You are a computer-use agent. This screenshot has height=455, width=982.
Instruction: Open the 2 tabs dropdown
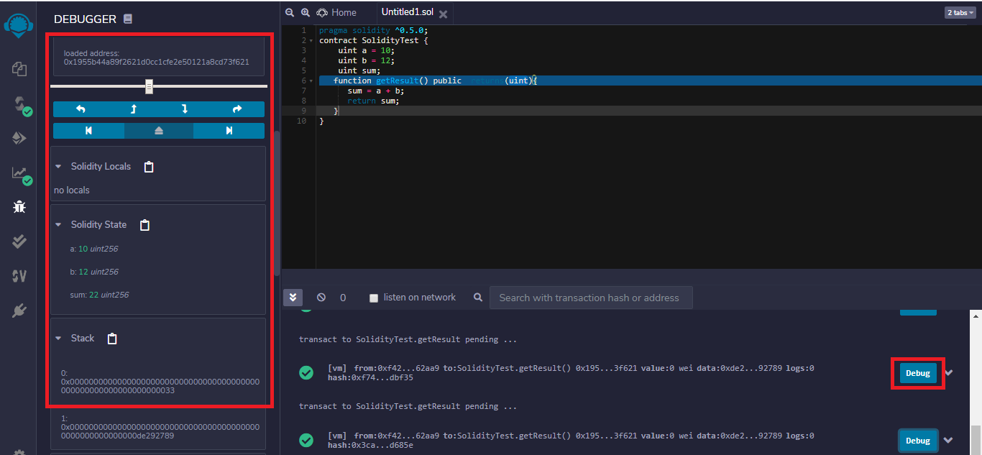coord(960,13)
